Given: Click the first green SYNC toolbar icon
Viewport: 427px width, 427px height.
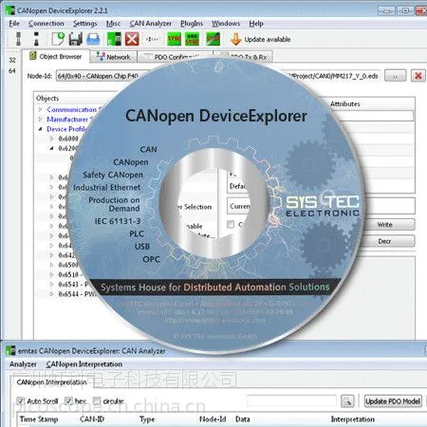Looking at the screenshot, I should tap(174, 39).
